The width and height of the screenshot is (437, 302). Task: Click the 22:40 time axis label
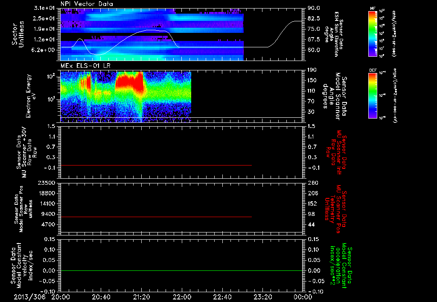pyautogui.click(x=222, y=297)
